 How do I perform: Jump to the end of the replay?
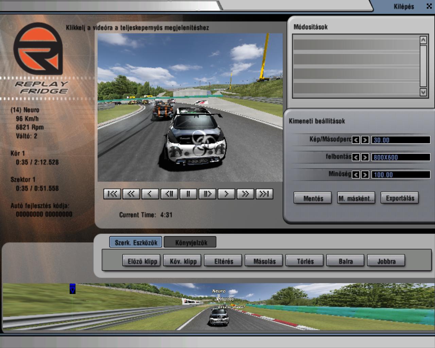pyautogui.click(x=264, y=194)
